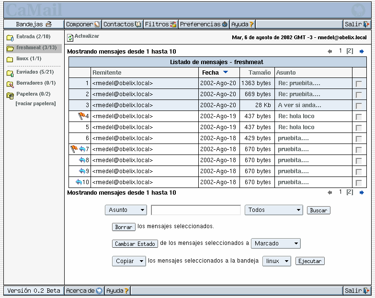Viewport: 375px width, 298px height.
Task: Click the Actualizar refresh icon
Action: [x=70, y=37]
